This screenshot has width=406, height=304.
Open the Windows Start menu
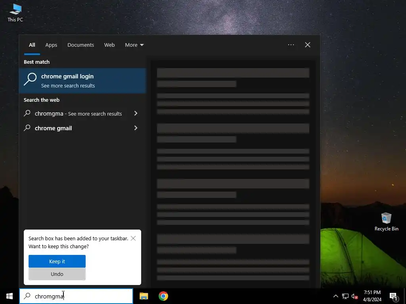10,296
